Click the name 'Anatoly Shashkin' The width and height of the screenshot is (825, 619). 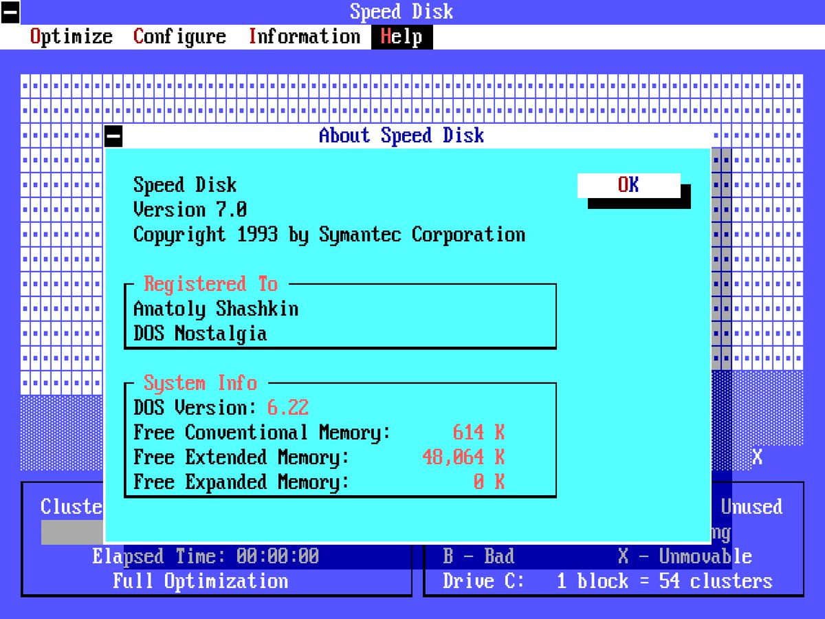tap(216, 309)
